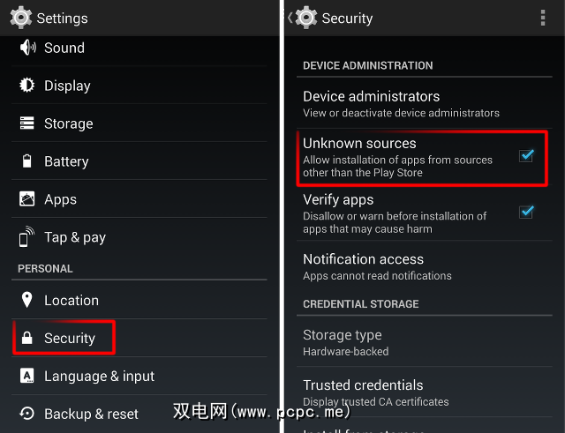This screenshot has width=565, height=433.
Task: Tap the Security lock icon
Action: coord(27,339)
